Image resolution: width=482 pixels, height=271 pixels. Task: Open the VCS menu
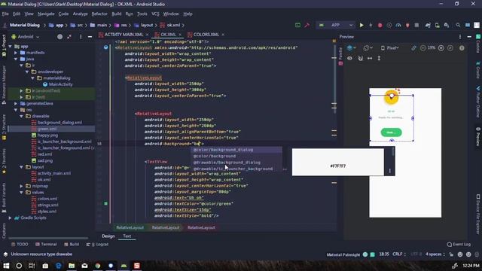click(156, 14)
